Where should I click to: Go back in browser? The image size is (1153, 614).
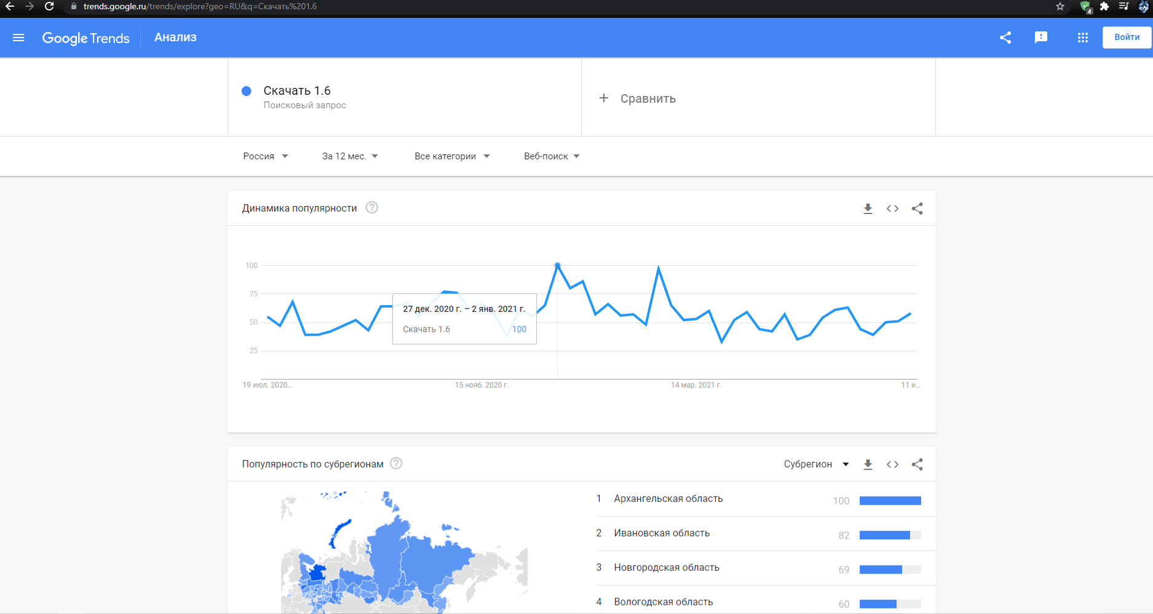10,6
